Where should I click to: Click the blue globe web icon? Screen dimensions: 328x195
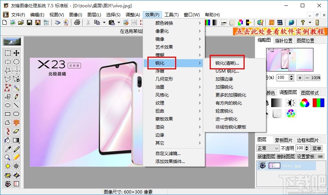tap(291, 22)
